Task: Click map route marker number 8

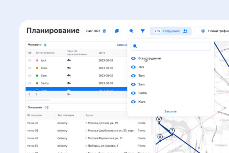Action: pos(160,137)
